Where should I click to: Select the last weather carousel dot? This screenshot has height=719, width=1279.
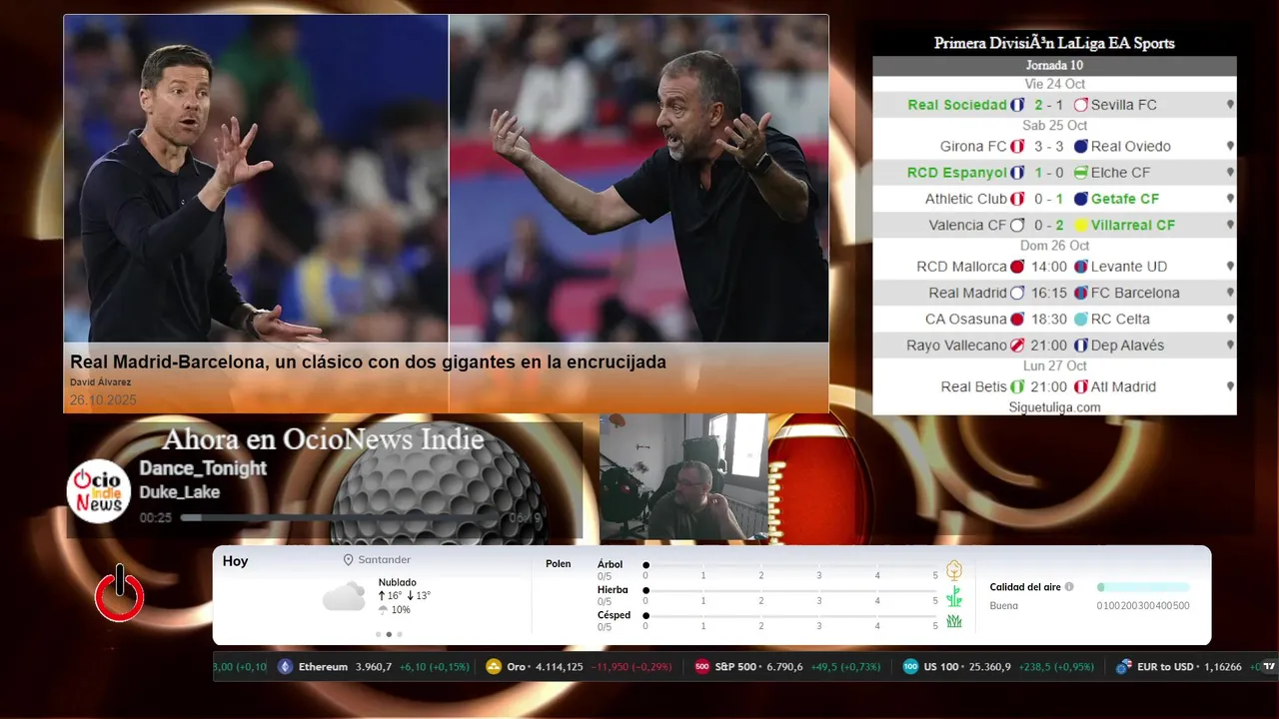(x=400, y=634)
